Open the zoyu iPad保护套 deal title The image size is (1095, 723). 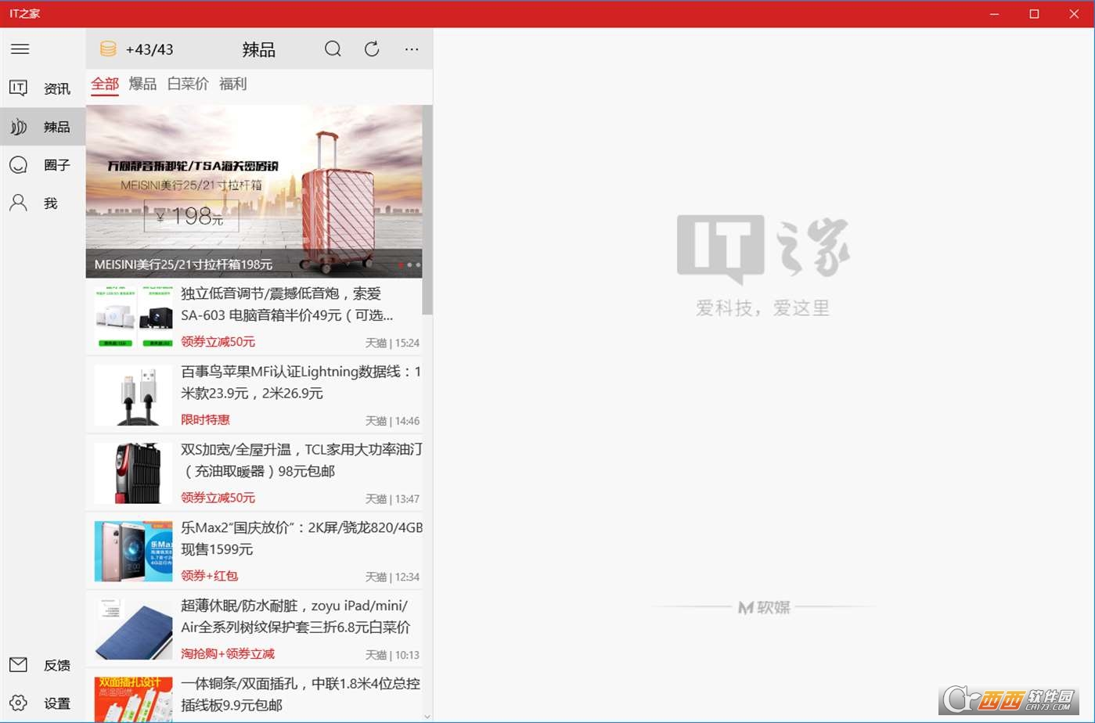pos(296,617)
